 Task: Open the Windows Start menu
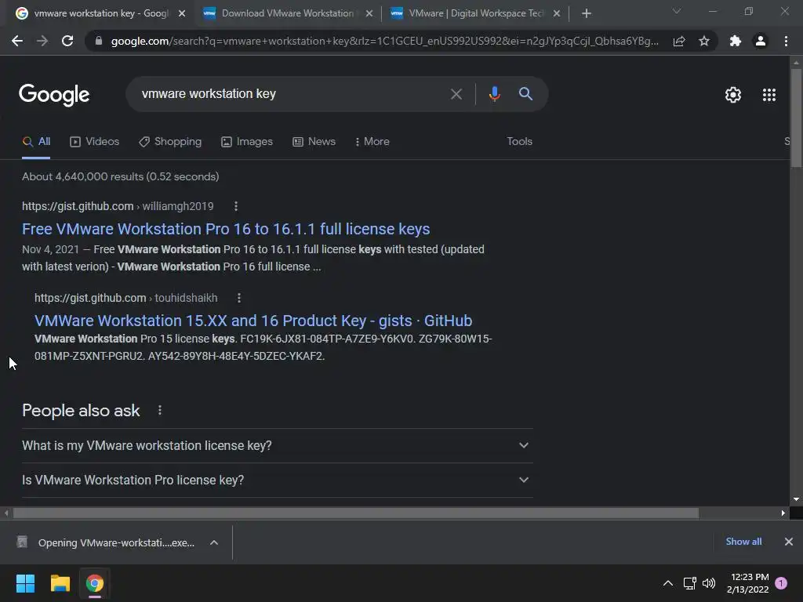pyautogui.click(x=25, y=583)
